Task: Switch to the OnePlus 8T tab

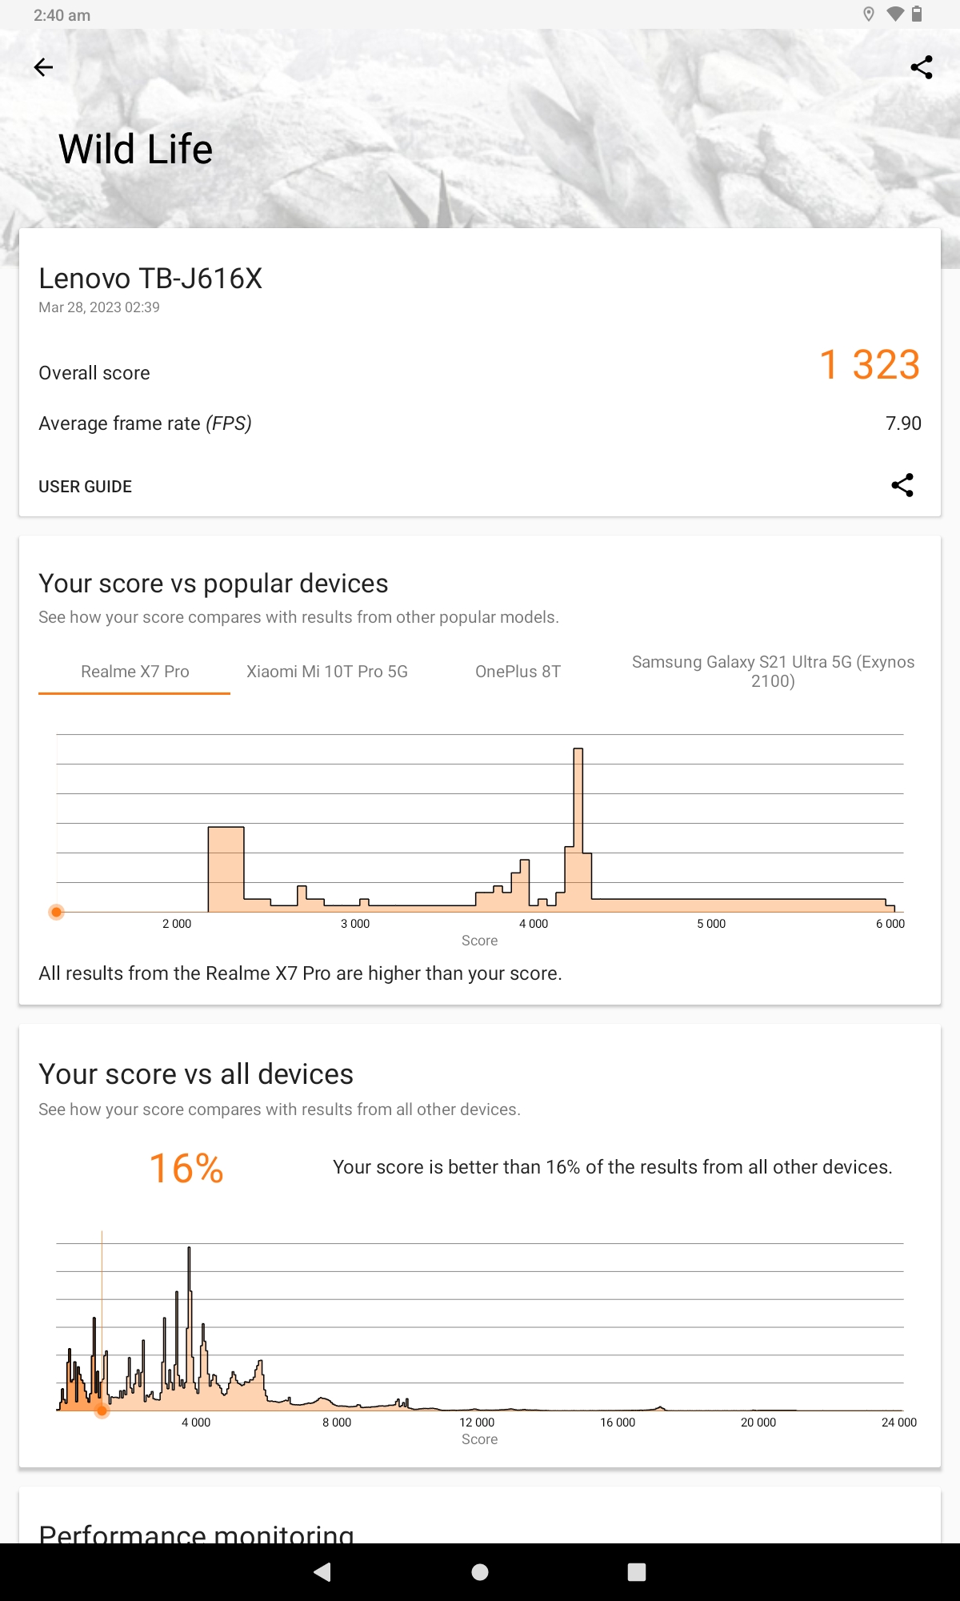Action: pos(518,672)
